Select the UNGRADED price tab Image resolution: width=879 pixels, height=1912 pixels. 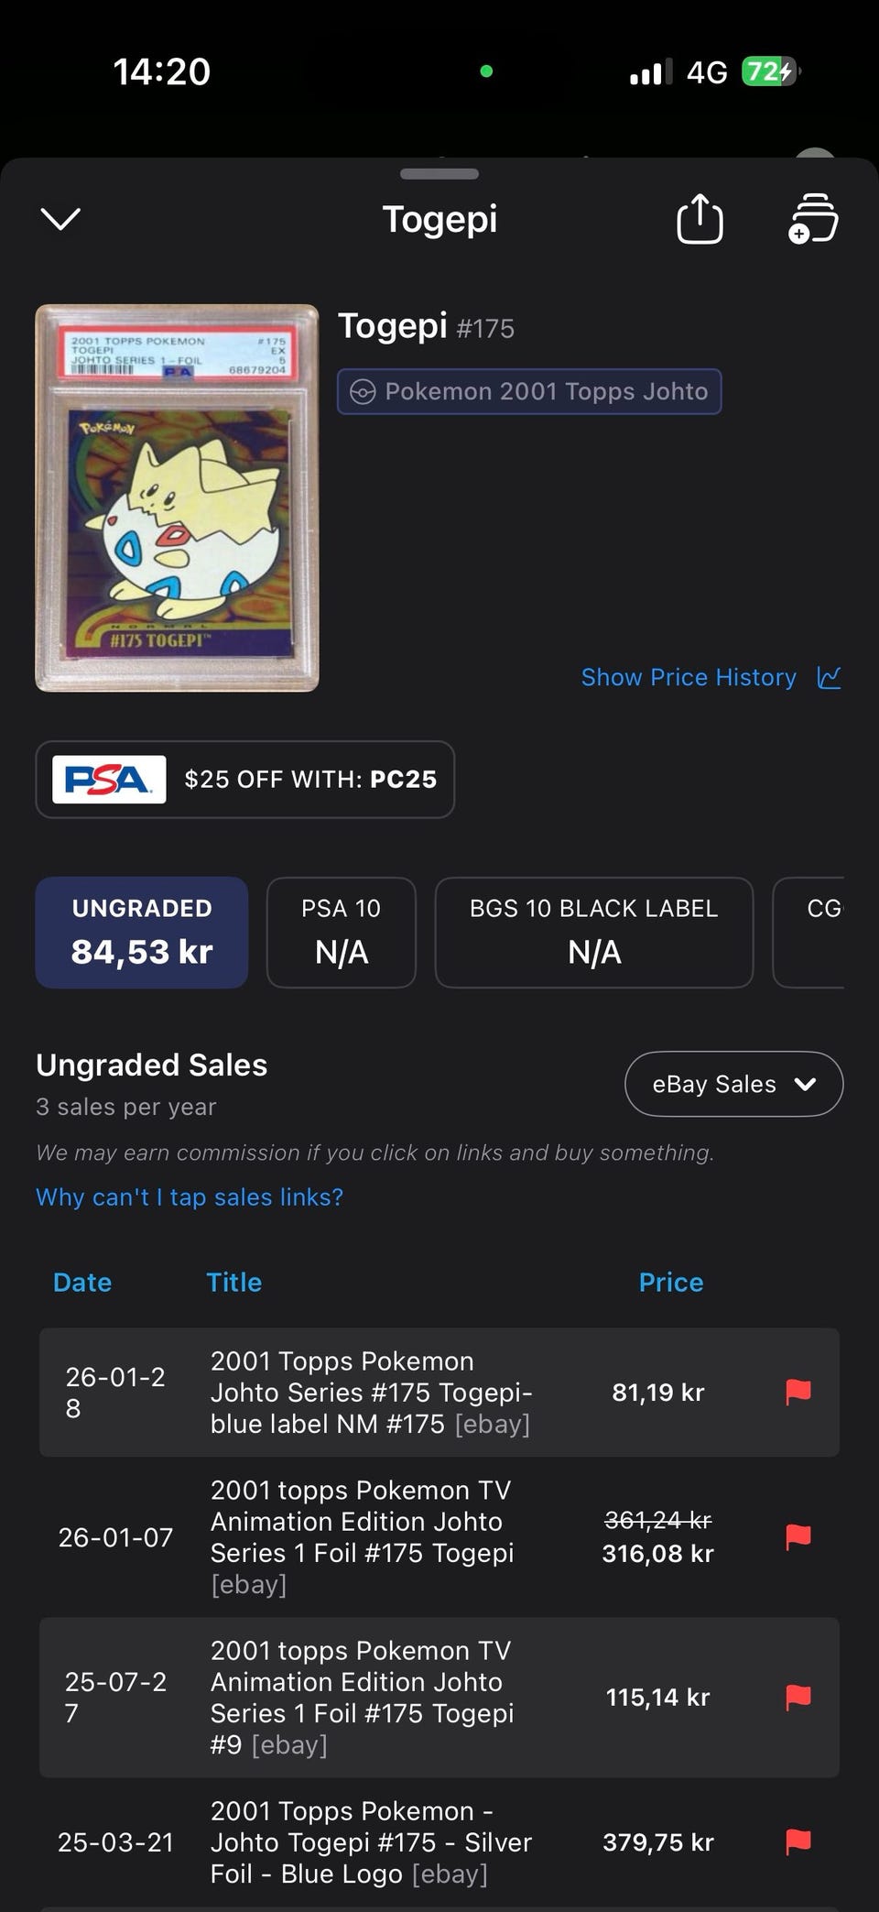pos(142,932)
